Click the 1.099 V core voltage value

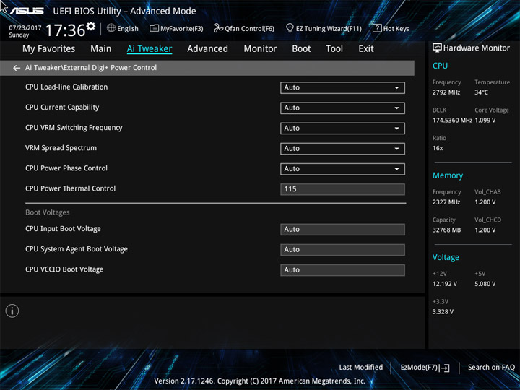tap(485, 120)
